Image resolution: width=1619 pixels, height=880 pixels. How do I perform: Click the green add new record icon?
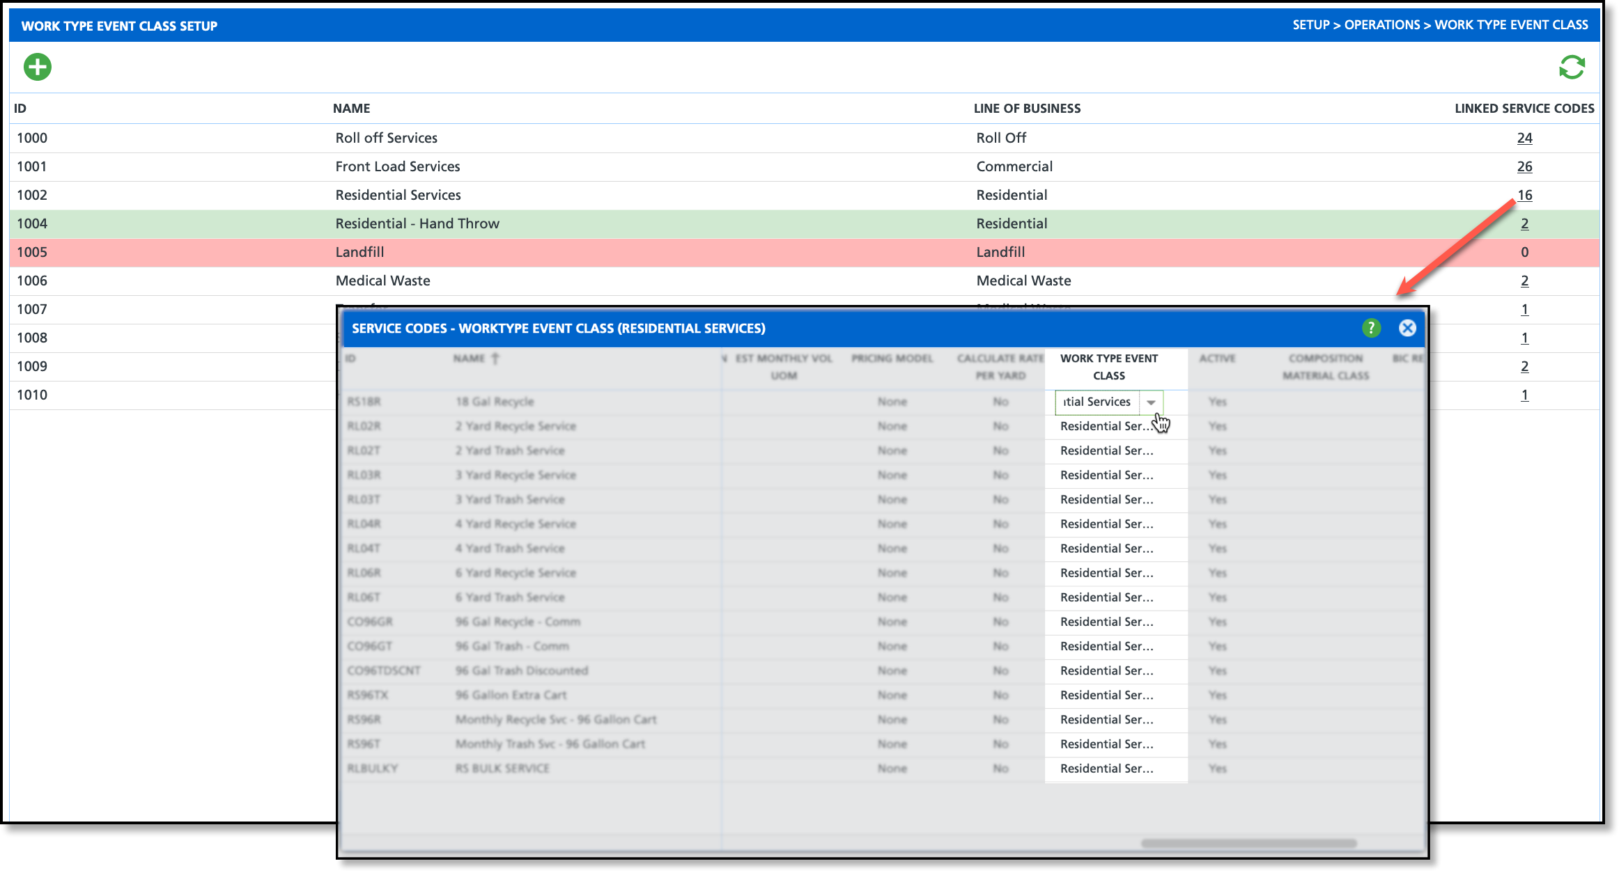pyautogui.click(x=38, y=68)
